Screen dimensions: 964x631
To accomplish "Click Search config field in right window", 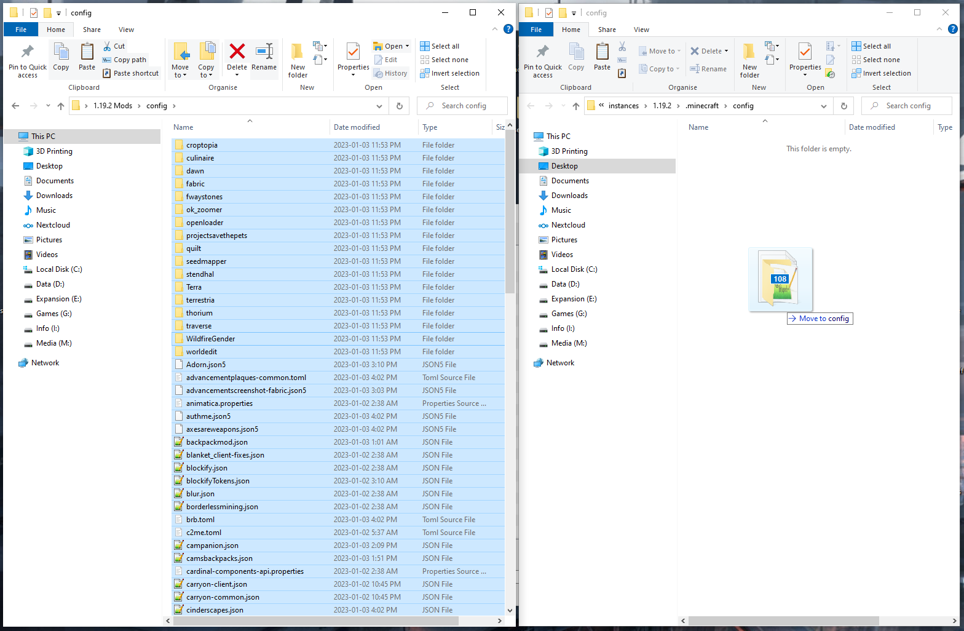I will coord(907,106).
